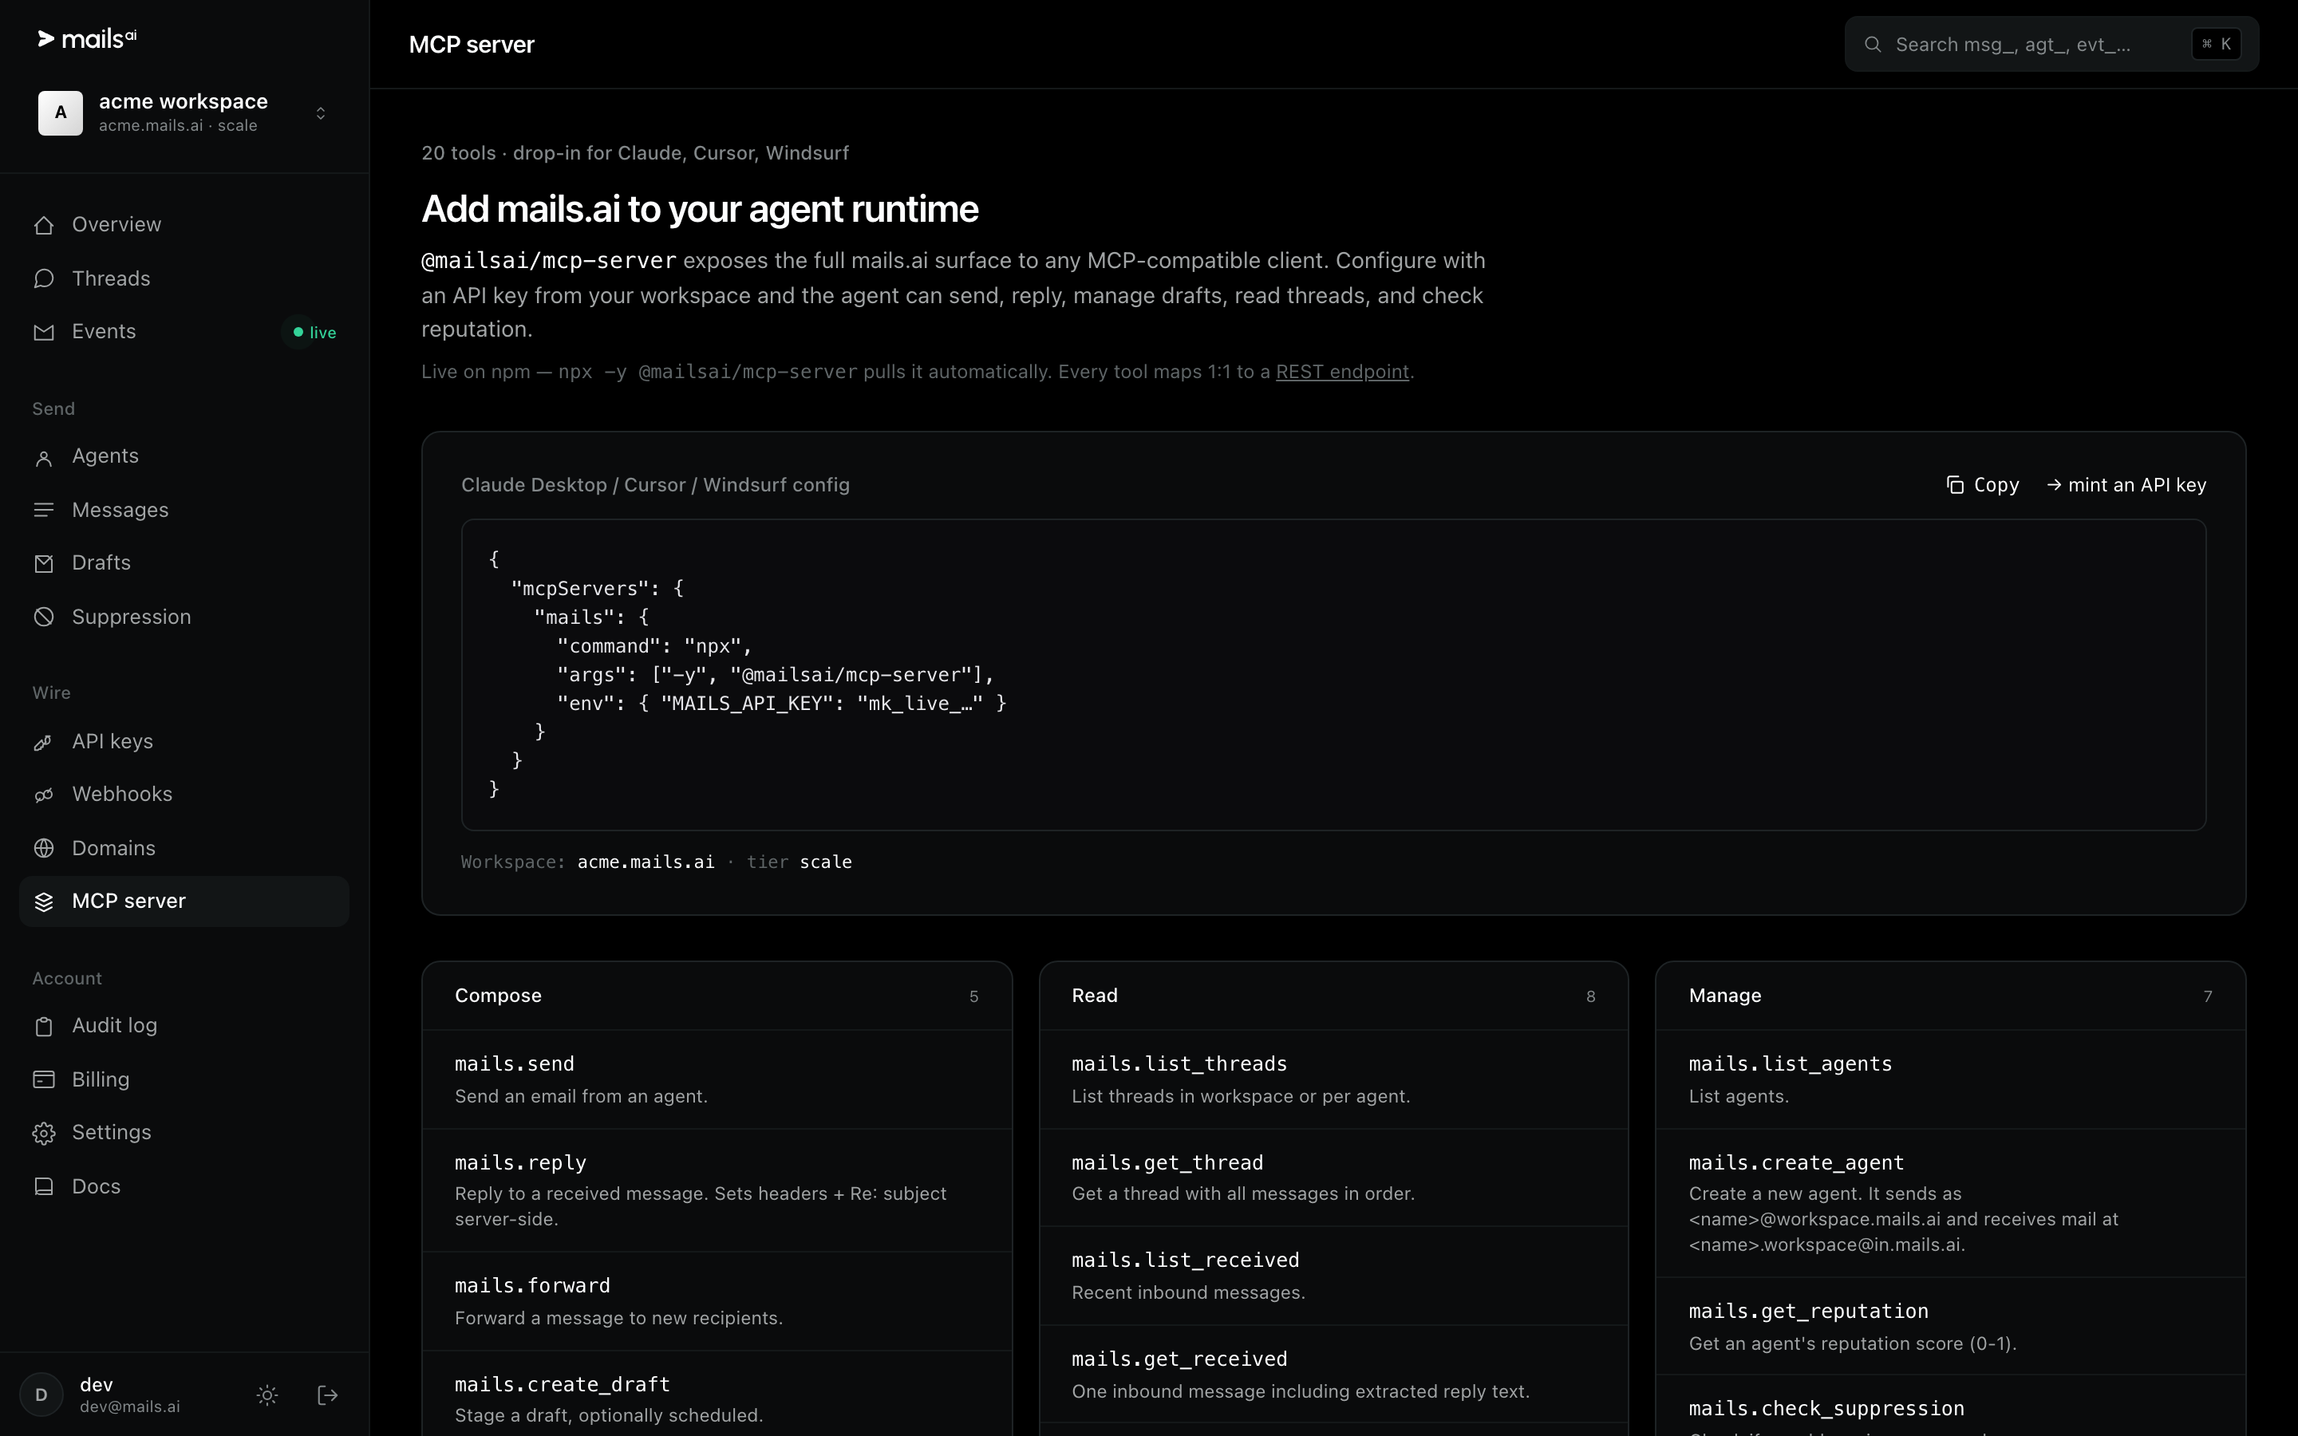2298x1436 pixels.
Task: Click the JSON config code block
Action: pyautogui.click(x=1333, y=674)
